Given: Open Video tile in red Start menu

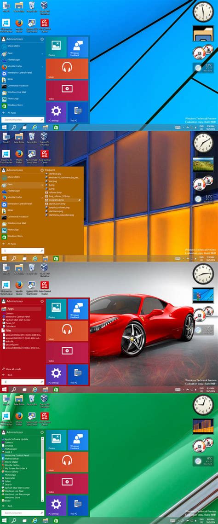Looking at the screenshot, I should pyautogui.click(x=67, y=353).
